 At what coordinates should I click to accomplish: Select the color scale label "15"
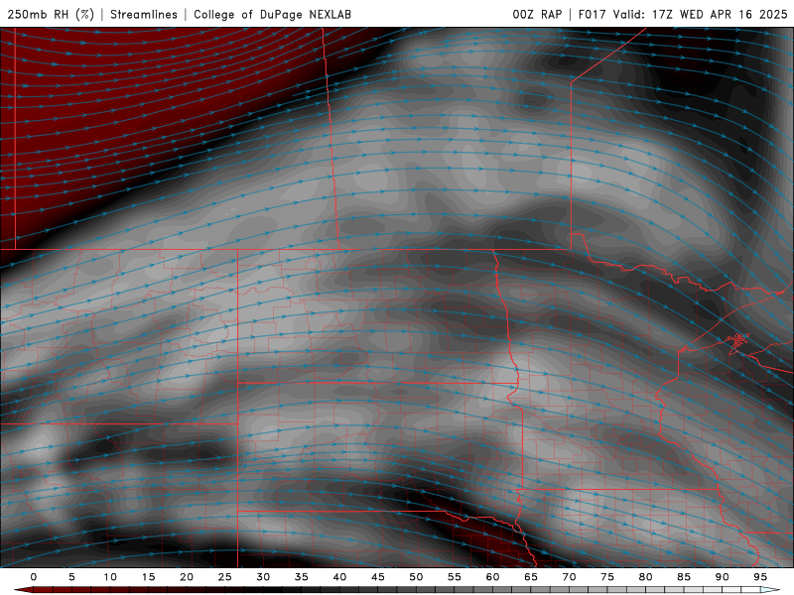[148, 577]
